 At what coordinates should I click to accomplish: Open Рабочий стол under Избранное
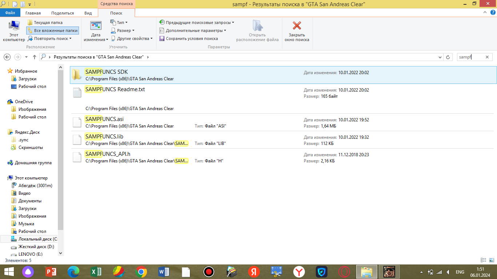[x=32, y=86]
